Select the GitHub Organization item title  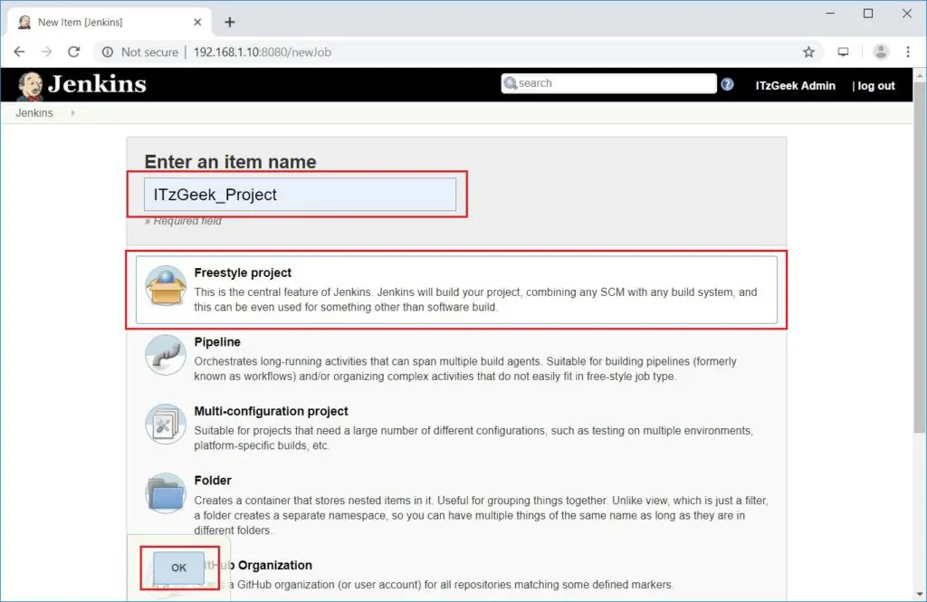coord(259,565)
